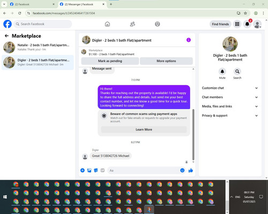Expand Privacy & support section
This screenshot has height=214, width=268.
coord(230,116)
